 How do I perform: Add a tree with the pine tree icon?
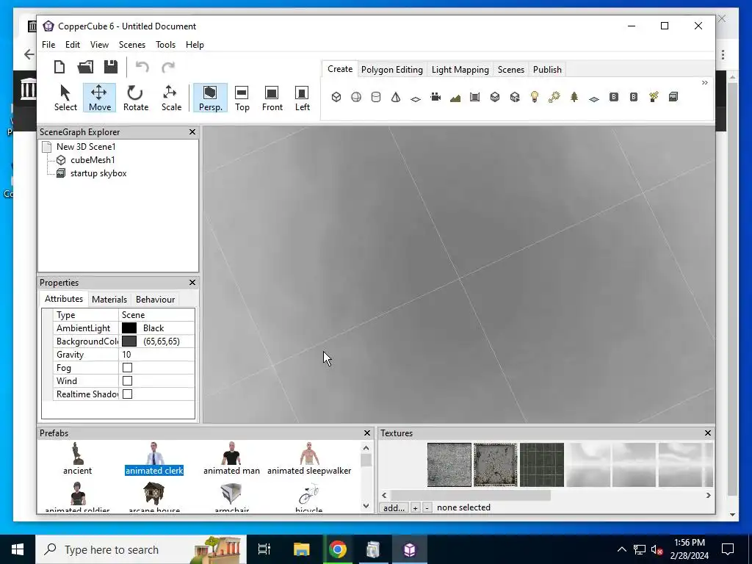pos(574,97)
